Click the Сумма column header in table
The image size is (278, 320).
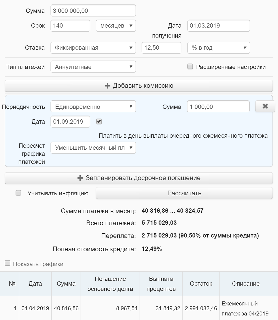pyautogui.click(x=66, y=284)
